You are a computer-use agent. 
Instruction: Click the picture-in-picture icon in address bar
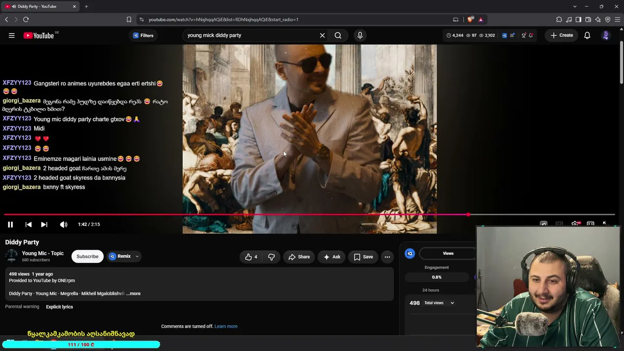(x=456, y=19)
